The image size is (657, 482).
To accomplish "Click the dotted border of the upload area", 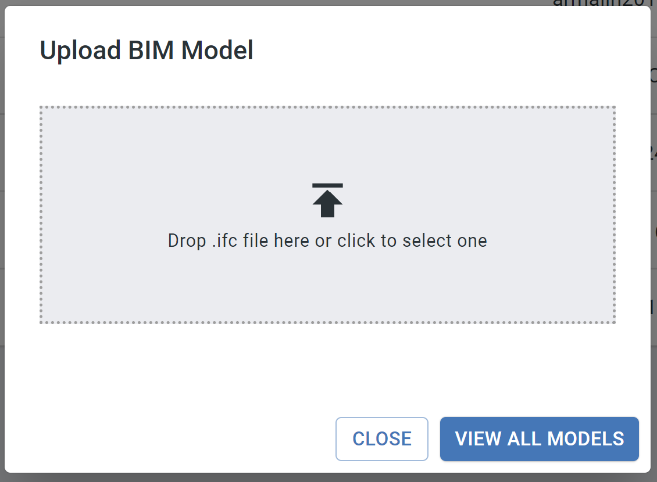I will [327, 107].
